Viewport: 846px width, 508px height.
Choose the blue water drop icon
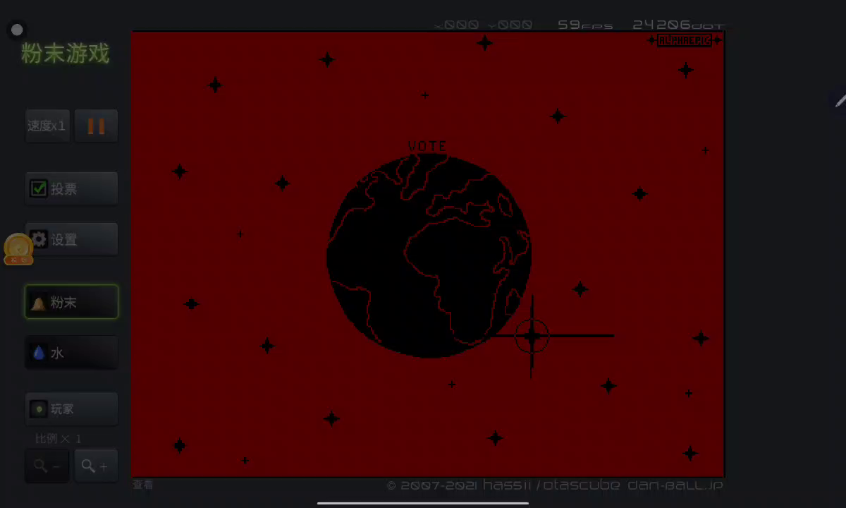[39, 353]
